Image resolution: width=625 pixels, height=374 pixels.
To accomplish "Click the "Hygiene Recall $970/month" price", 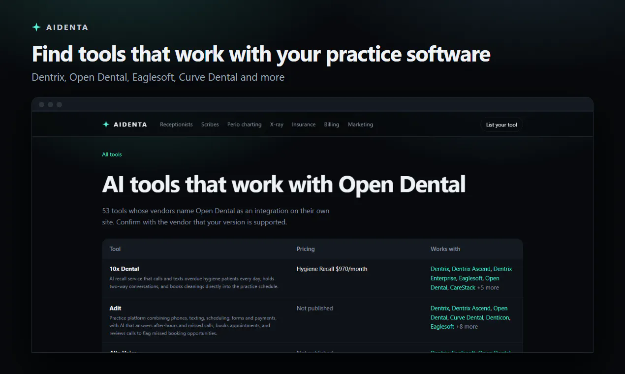I will (332, 269).
